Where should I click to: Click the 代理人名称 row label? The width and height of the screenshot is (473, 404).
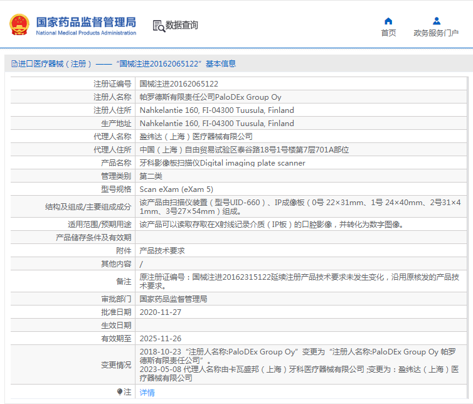point(112,137)
